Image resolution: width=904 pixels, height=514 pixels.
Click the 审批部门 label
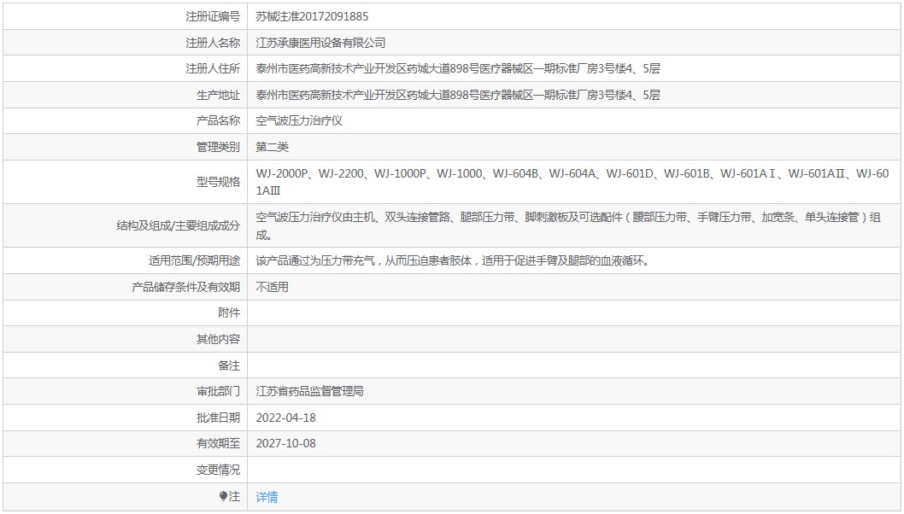[x=218, y=391]
